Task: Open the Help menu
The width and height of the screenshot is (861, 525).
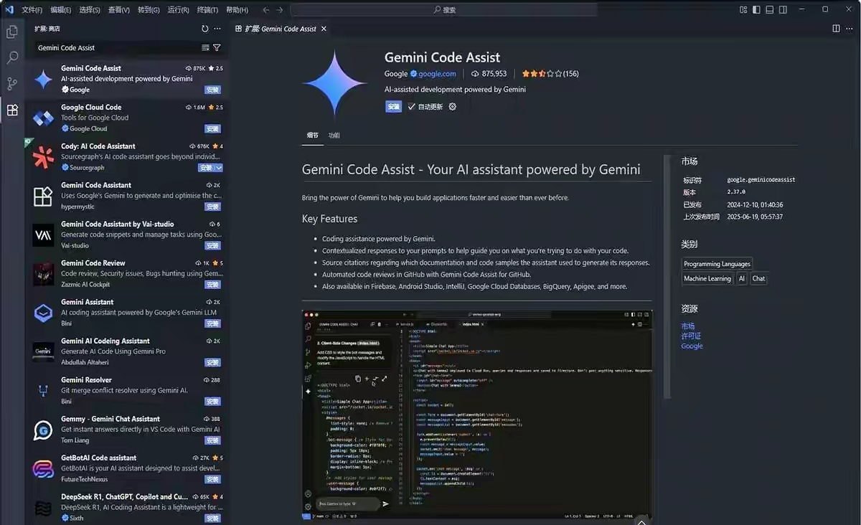Action: [237, 10]
